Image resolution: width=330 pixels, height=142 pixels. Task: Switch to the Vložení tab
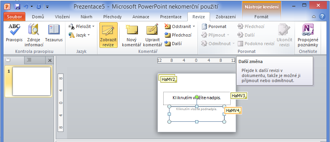[x=62, y=17]
